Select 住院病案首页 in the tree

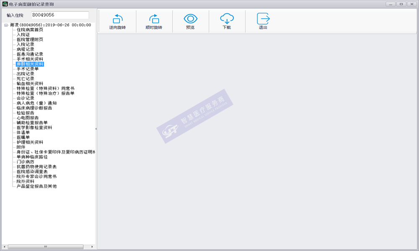[30, 30]
